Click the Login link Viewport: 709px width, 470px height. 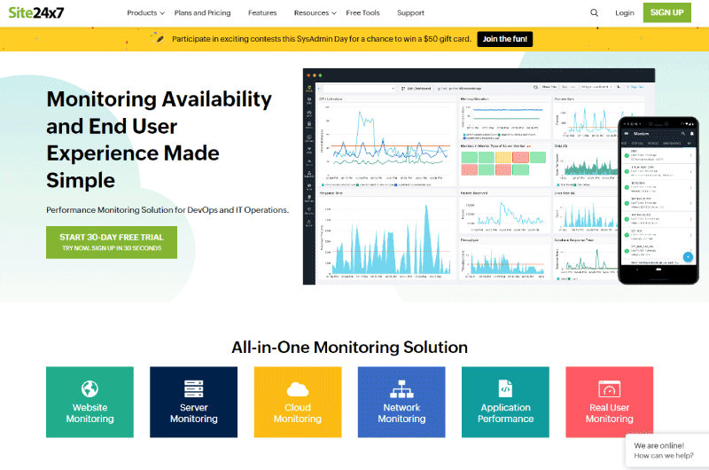625,12
